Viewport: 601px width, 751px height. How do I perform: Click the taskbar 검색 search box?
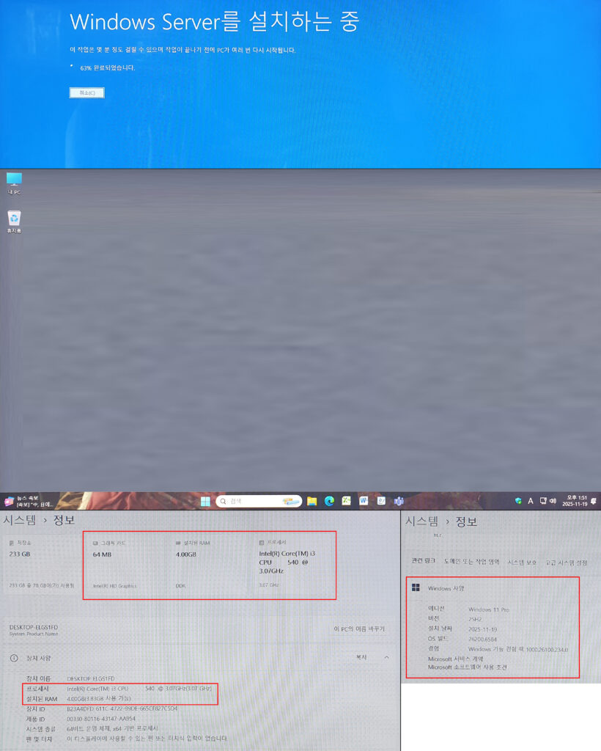pos(259,501)
